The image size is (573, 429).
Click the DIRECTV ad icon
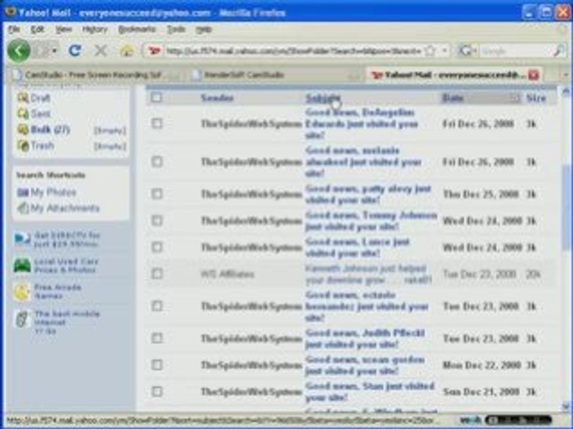22,240
